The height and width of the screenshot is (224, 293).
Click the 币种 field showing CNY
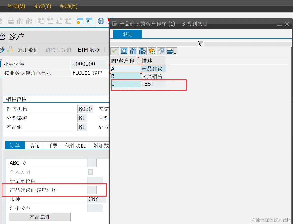pyautogui.click(x=97, y=199)
